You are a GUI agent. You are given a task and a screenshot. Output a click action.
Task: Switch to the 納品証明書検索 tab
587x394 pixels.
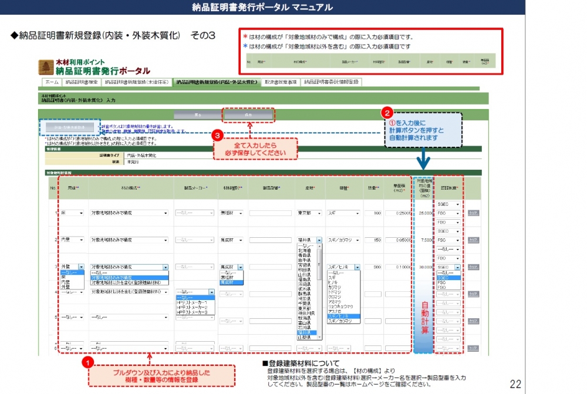pyautogui.click(x=82, y=82)
